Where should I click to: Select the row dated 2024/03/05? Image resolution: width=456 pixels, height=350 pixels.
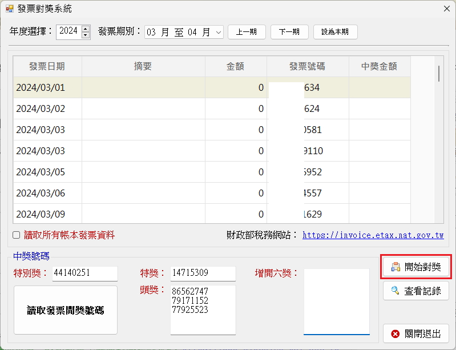(212, 172)
